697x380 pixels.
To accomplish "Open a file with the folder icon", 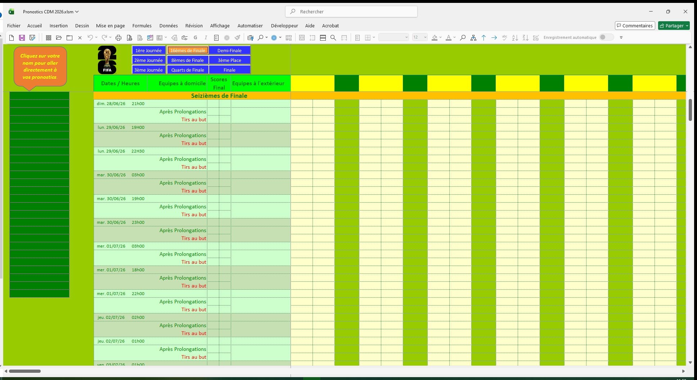I will (59, 38).
